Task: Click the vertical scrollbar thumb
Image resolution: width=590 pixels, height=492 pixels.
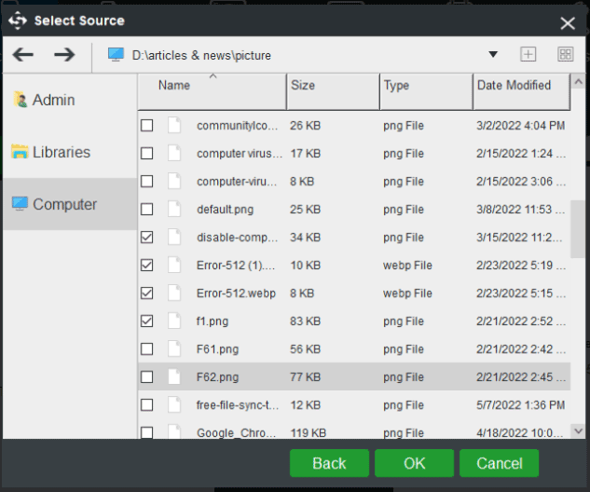Action: pos(578,229)
